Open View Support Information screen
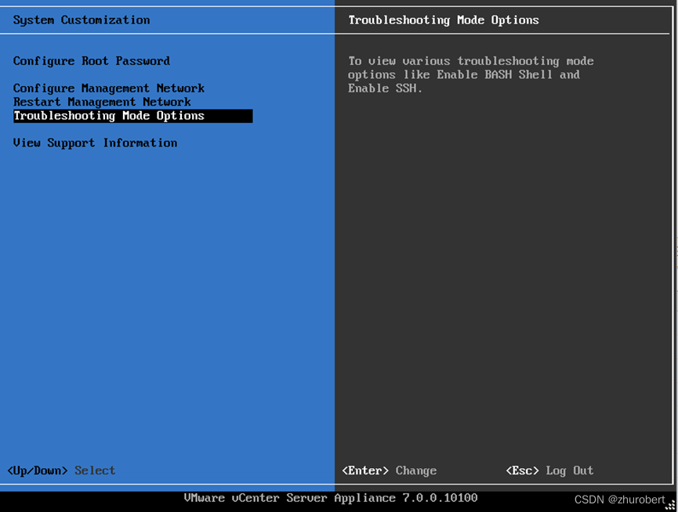This screenshot has height=512, width=678. tap(95, 142)
